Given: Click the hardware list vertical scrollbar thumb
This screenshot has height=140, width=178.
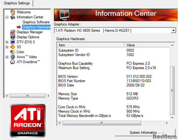Looking at the screenshot, I should coord(172,90).
